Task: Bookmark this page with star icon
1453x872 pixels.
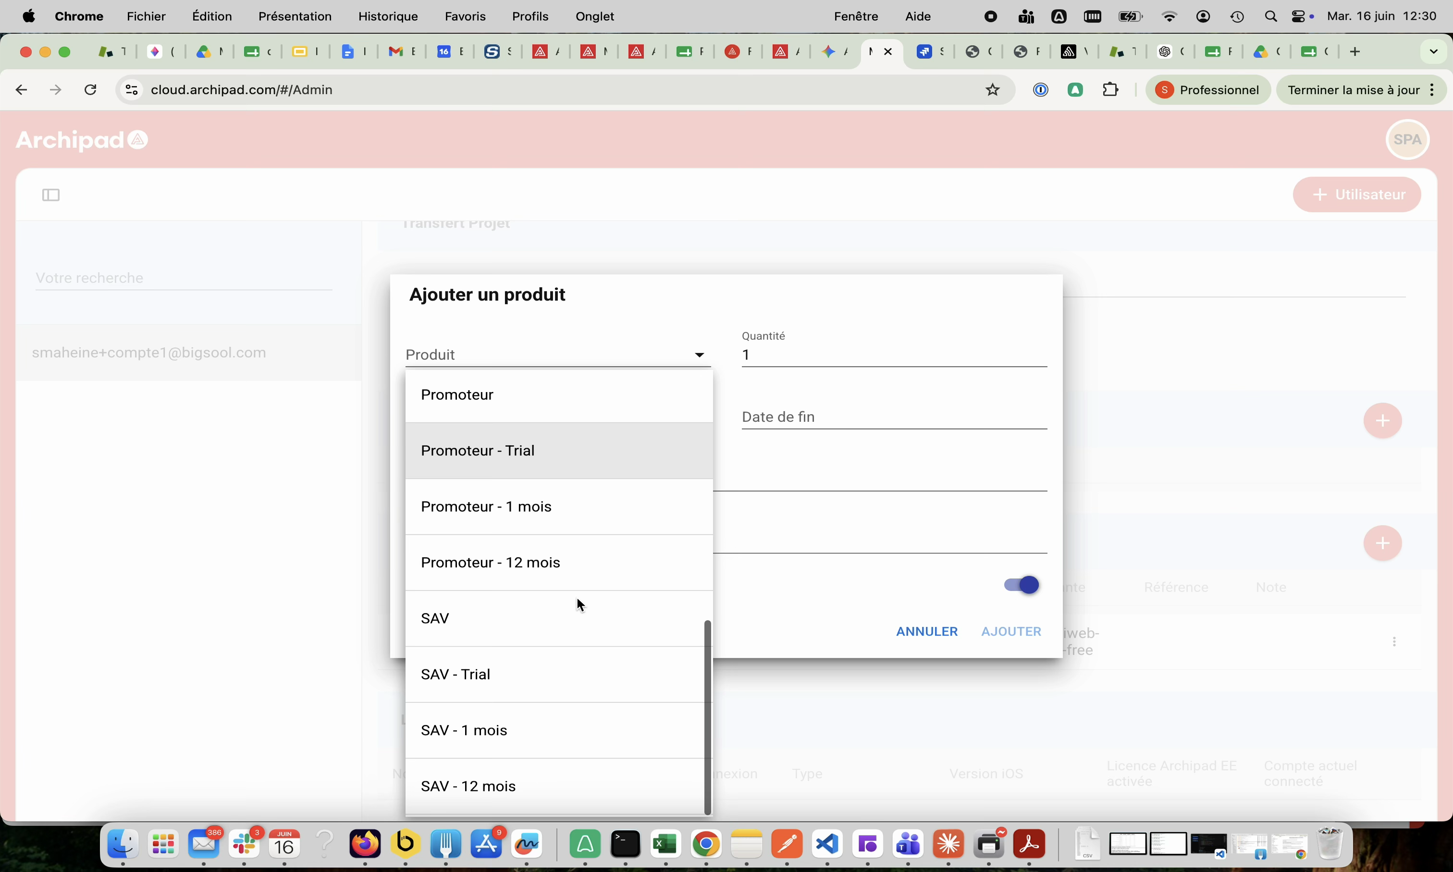Action: point(992,90)
